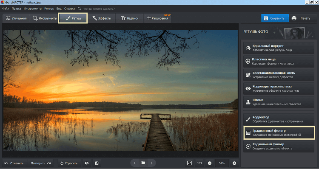Select the Пластика лица tool
Screen dimensions: 319x169
click(x=279, y=62)
